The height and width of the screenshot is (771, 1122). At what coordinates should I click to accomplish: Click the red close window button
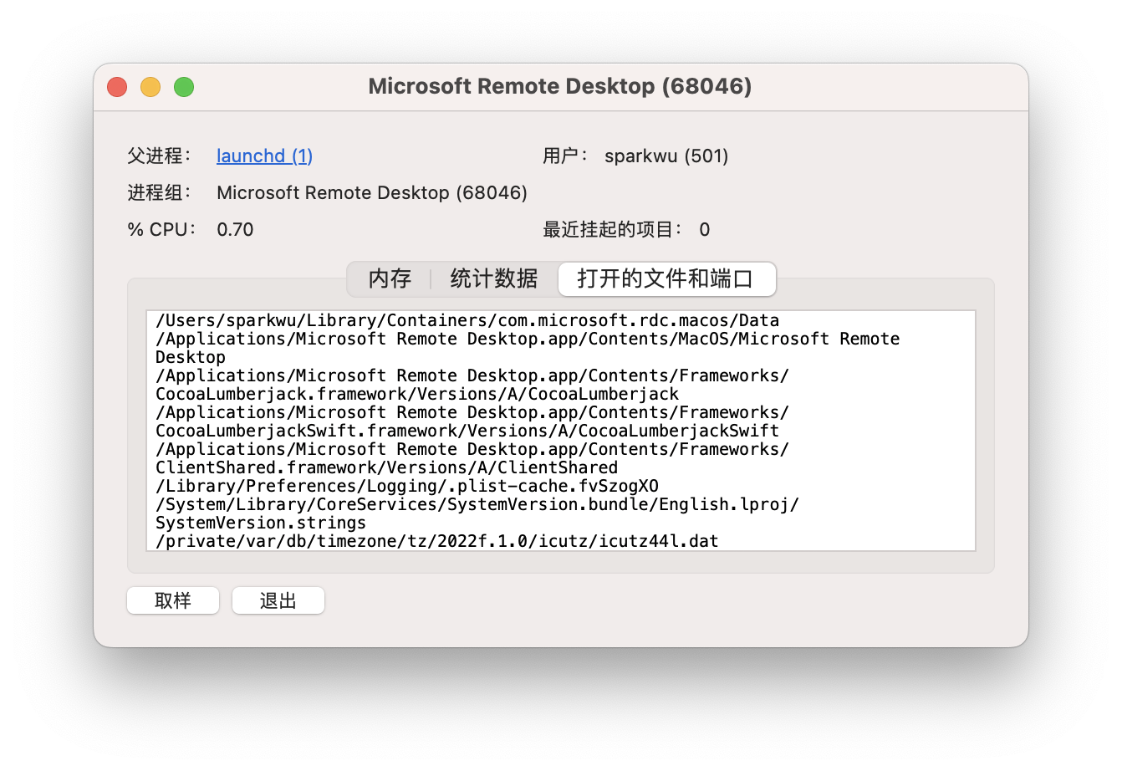tap(116, 86)
